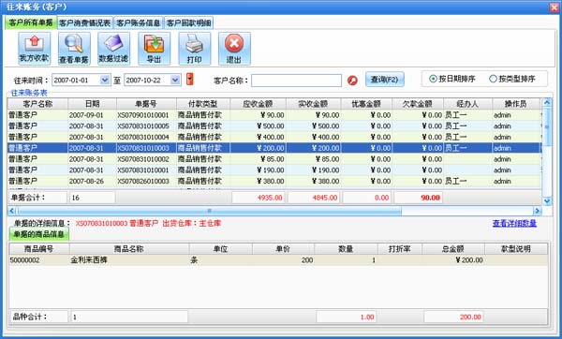This screenshot has height=339, width=562.
Task: Sort by 客户名称 column header
Action: point(37,104)
